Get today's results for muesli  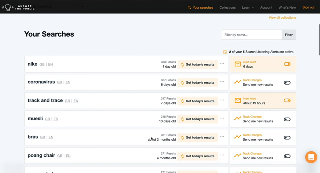198,119
